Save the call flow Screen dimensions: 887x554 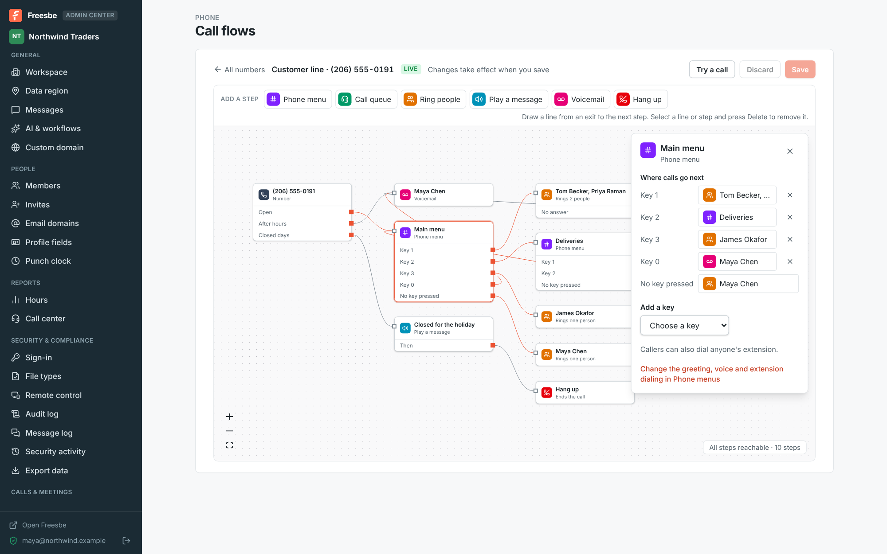800,70
